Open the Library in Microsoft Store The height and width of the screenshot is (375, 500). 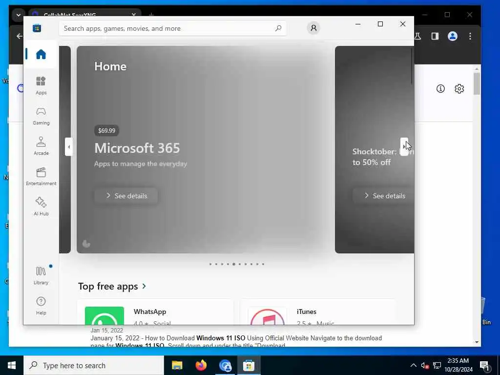[x=41, y=275]
